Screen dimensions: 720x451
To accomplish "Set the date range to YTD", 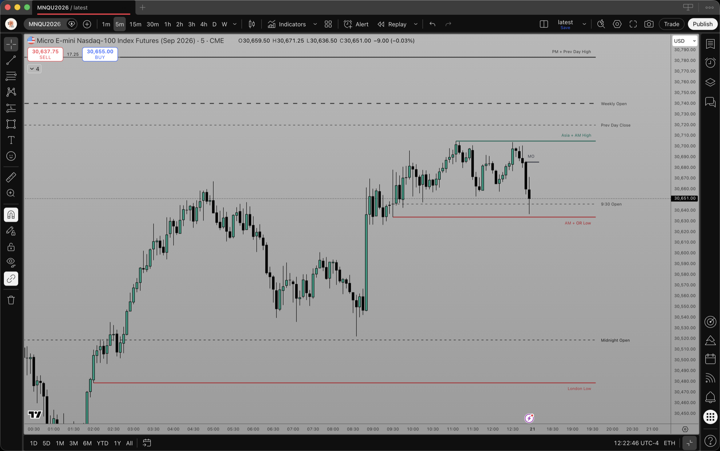I will 103,443.
